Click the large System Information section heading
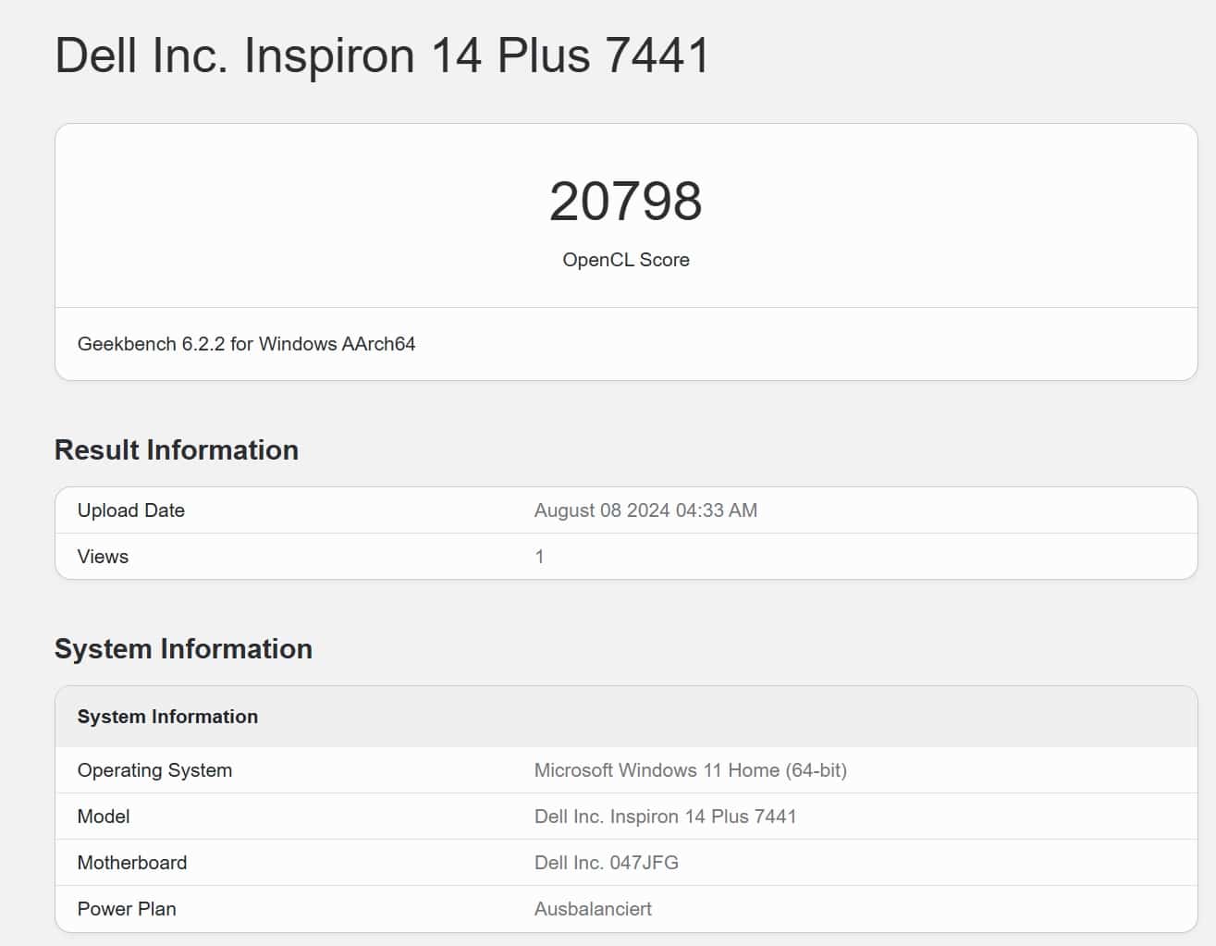This screenshot has width=1216, height=946. 183,649
